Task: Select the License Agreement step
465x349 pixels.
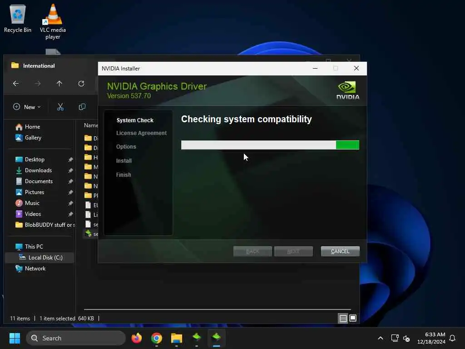Action: pyautogui.click(x=141, y=133)
